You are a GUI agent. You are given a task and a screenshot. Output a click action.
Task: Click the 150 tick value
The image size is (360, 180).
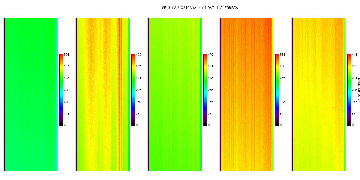point(138,102)
